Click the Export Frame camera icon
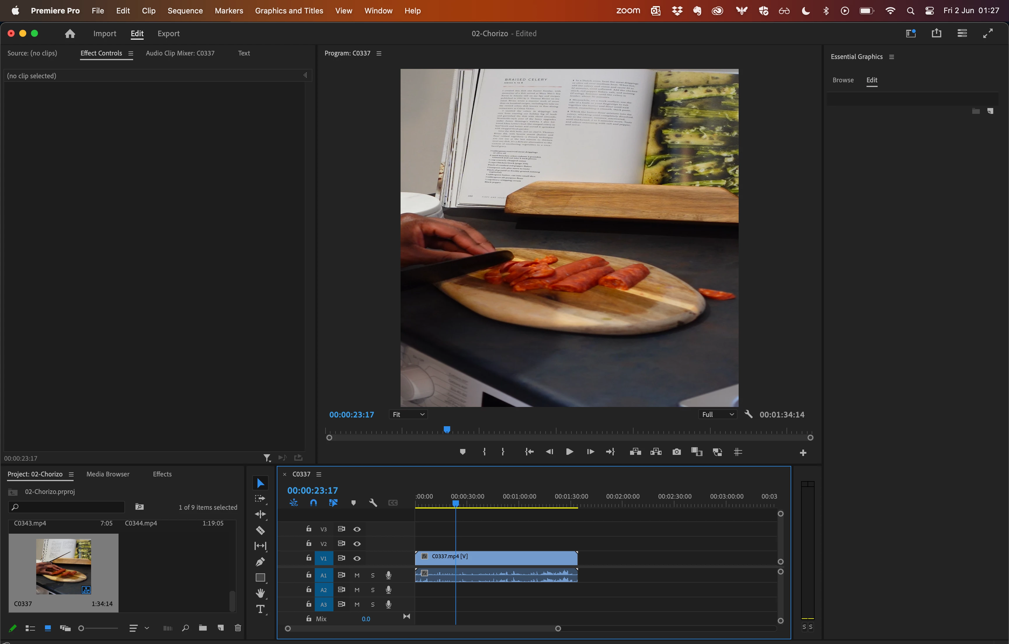1009x644 pixels. coord(676,452)
